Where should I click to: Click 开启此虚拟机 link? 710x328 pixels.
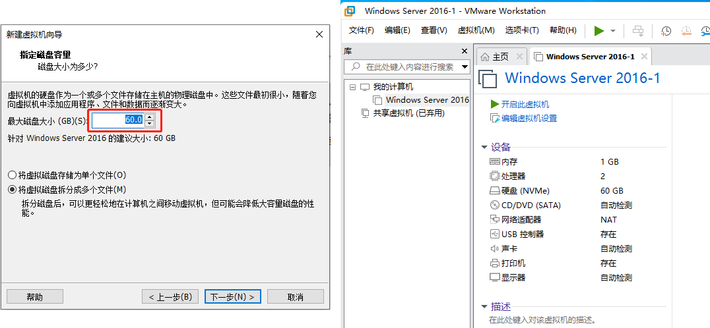(x=525, y=104)
